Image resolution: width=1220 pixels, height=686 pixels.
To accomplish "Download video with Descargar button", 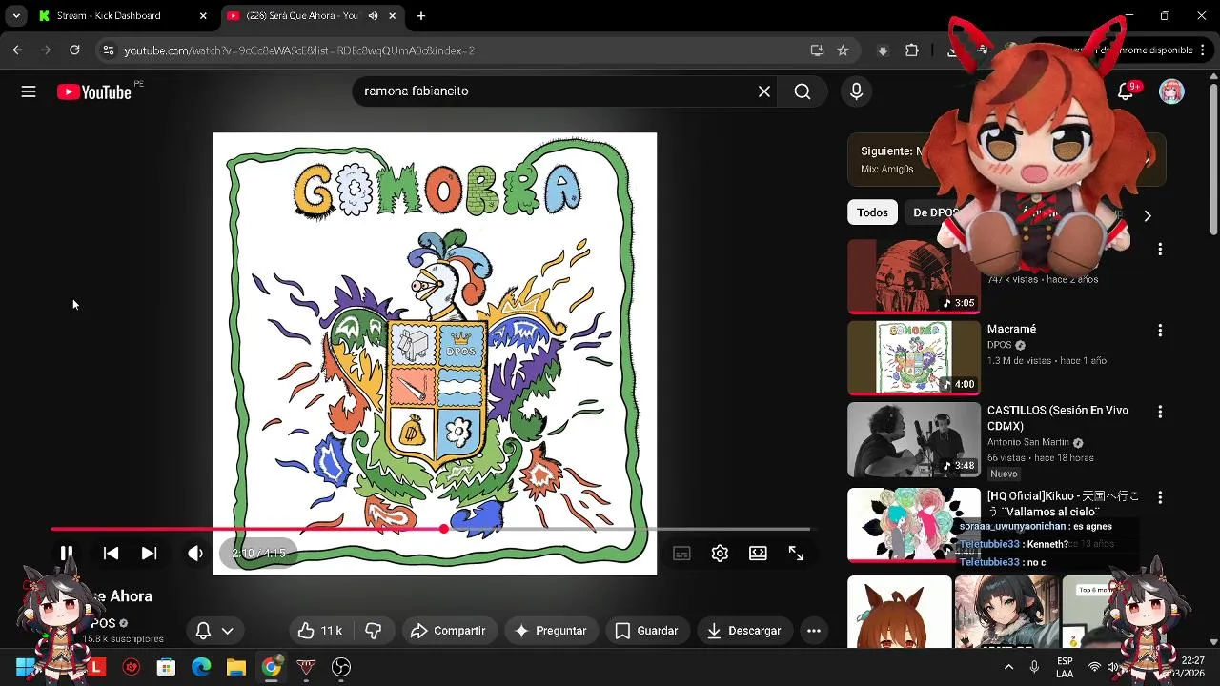I will tap(744, 631).
